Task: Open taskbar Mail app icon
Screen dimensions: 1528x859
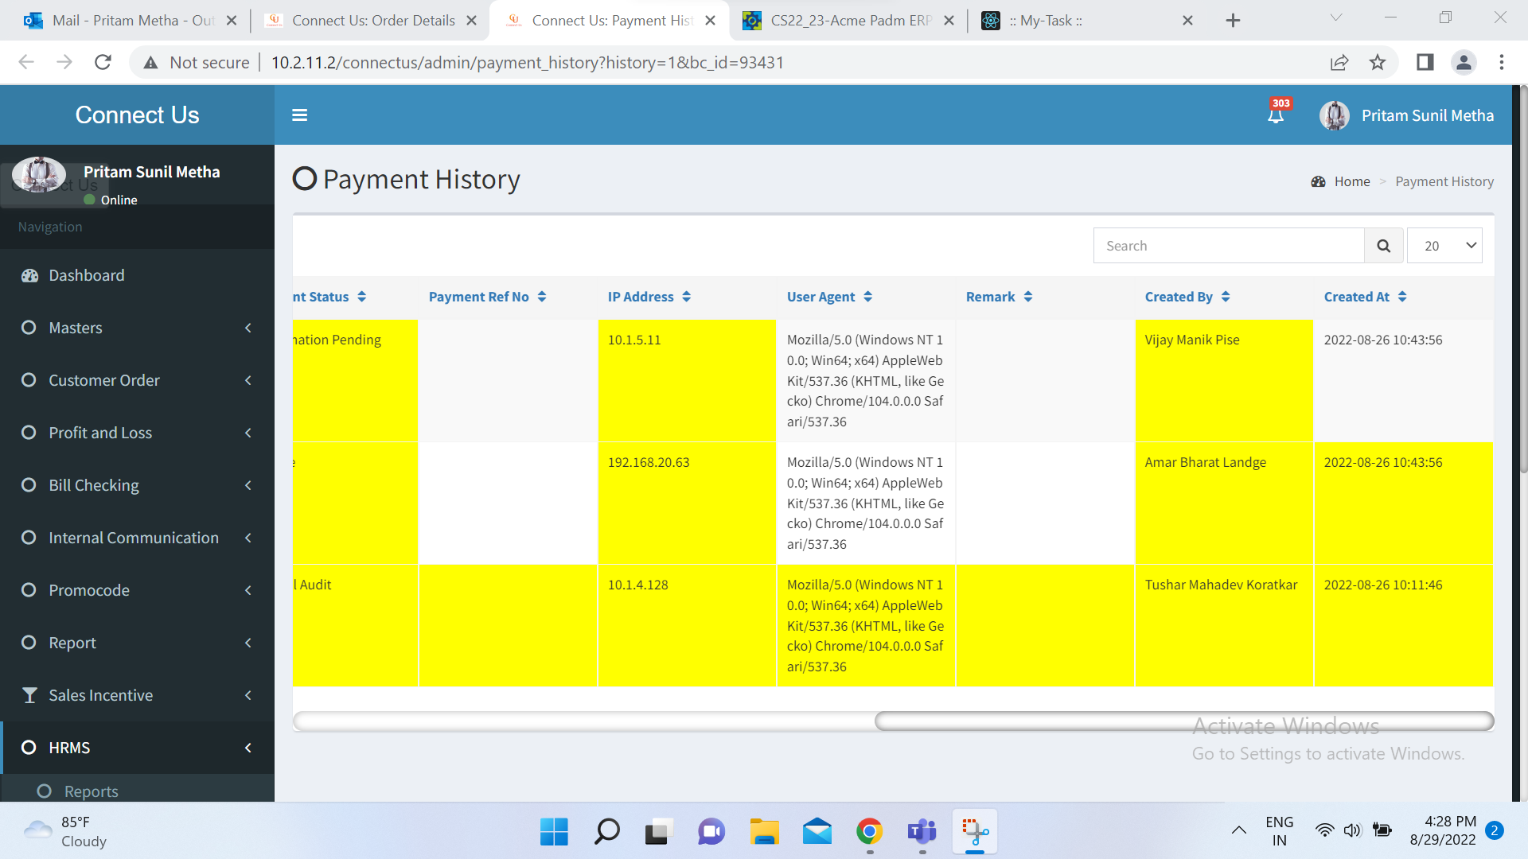Action: coord(817,832)
